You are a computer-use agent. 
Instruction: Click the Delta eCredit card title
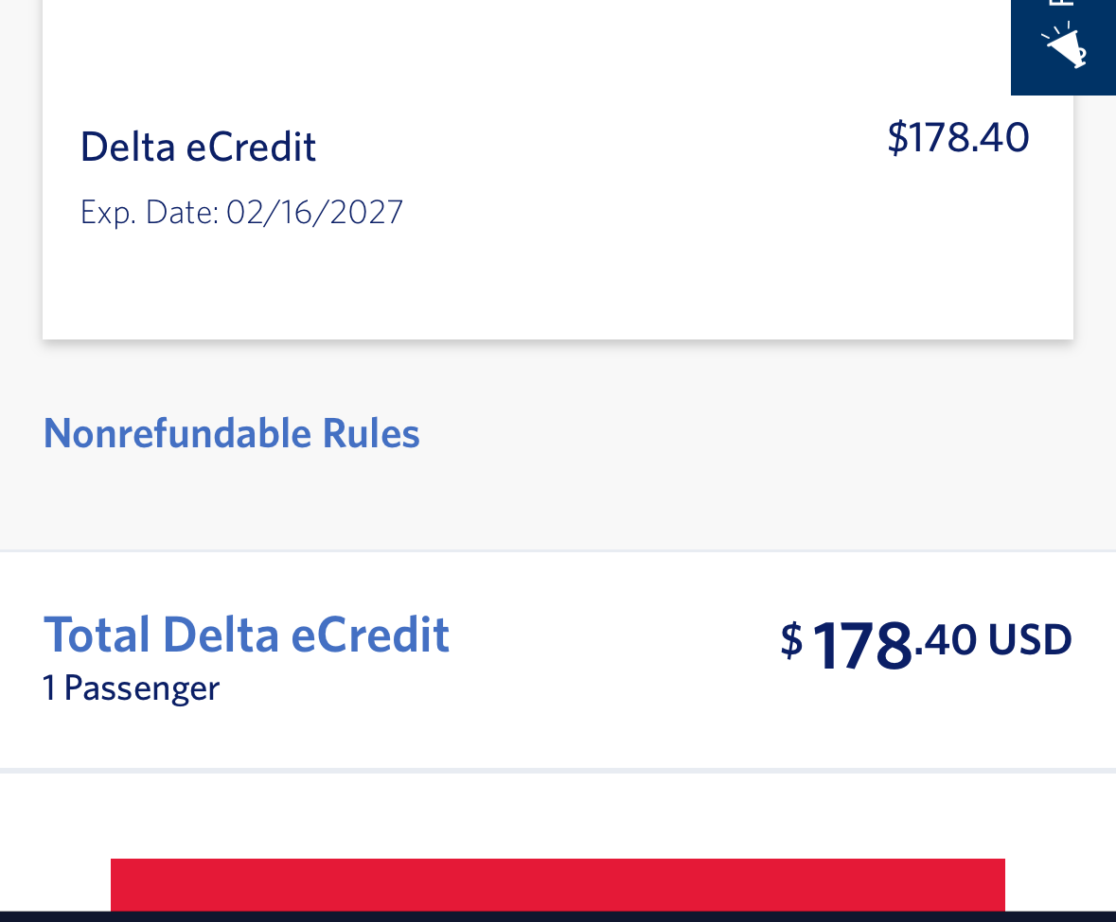coord(198,148)
